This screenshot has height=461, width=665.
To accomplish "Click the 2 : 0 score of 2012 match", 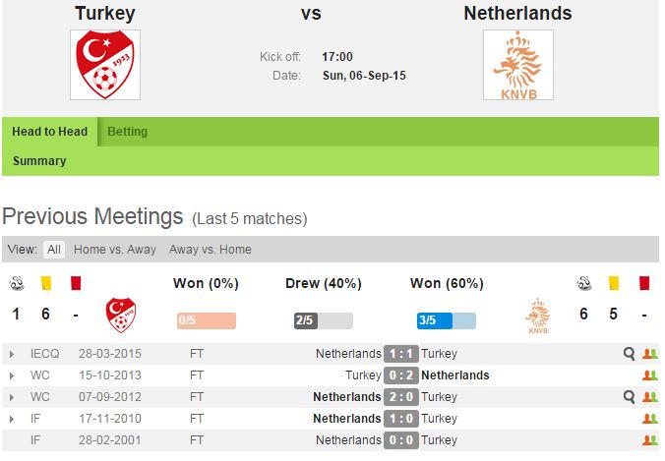I will 401,397.
